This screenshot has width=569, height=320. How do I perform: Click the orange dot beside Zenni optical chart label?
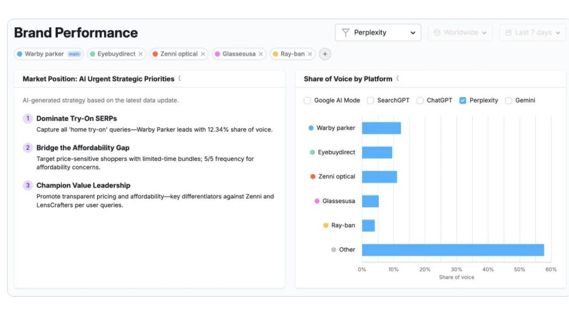(x=312, y=177)
